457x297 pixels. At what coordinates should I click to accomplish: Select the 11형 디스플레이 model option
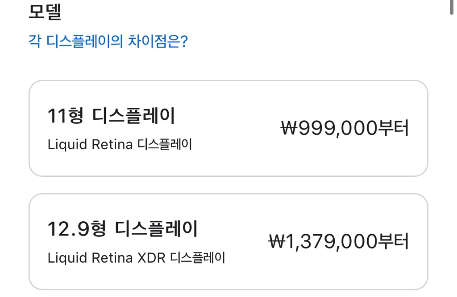tap(228, 128)
